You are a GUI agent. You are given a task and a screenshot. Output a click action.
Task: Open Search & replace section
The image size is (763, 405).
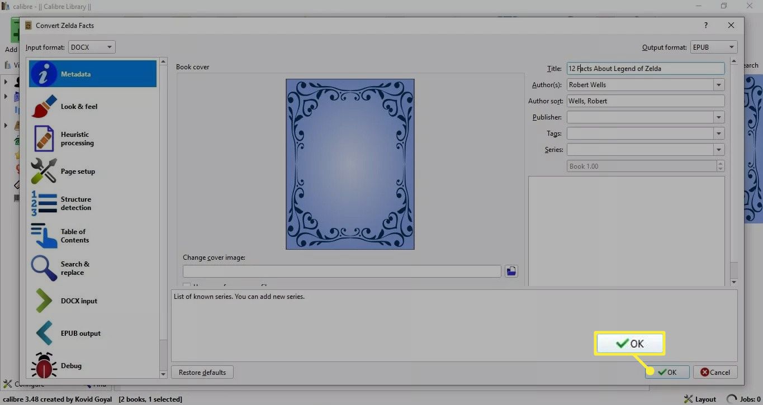click(x=93, y=268)
